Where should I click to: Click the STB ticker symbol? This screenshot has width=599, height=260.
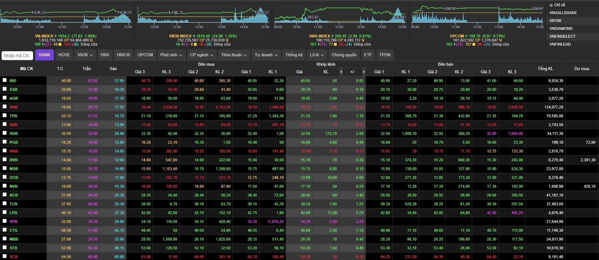coord(14,248)
